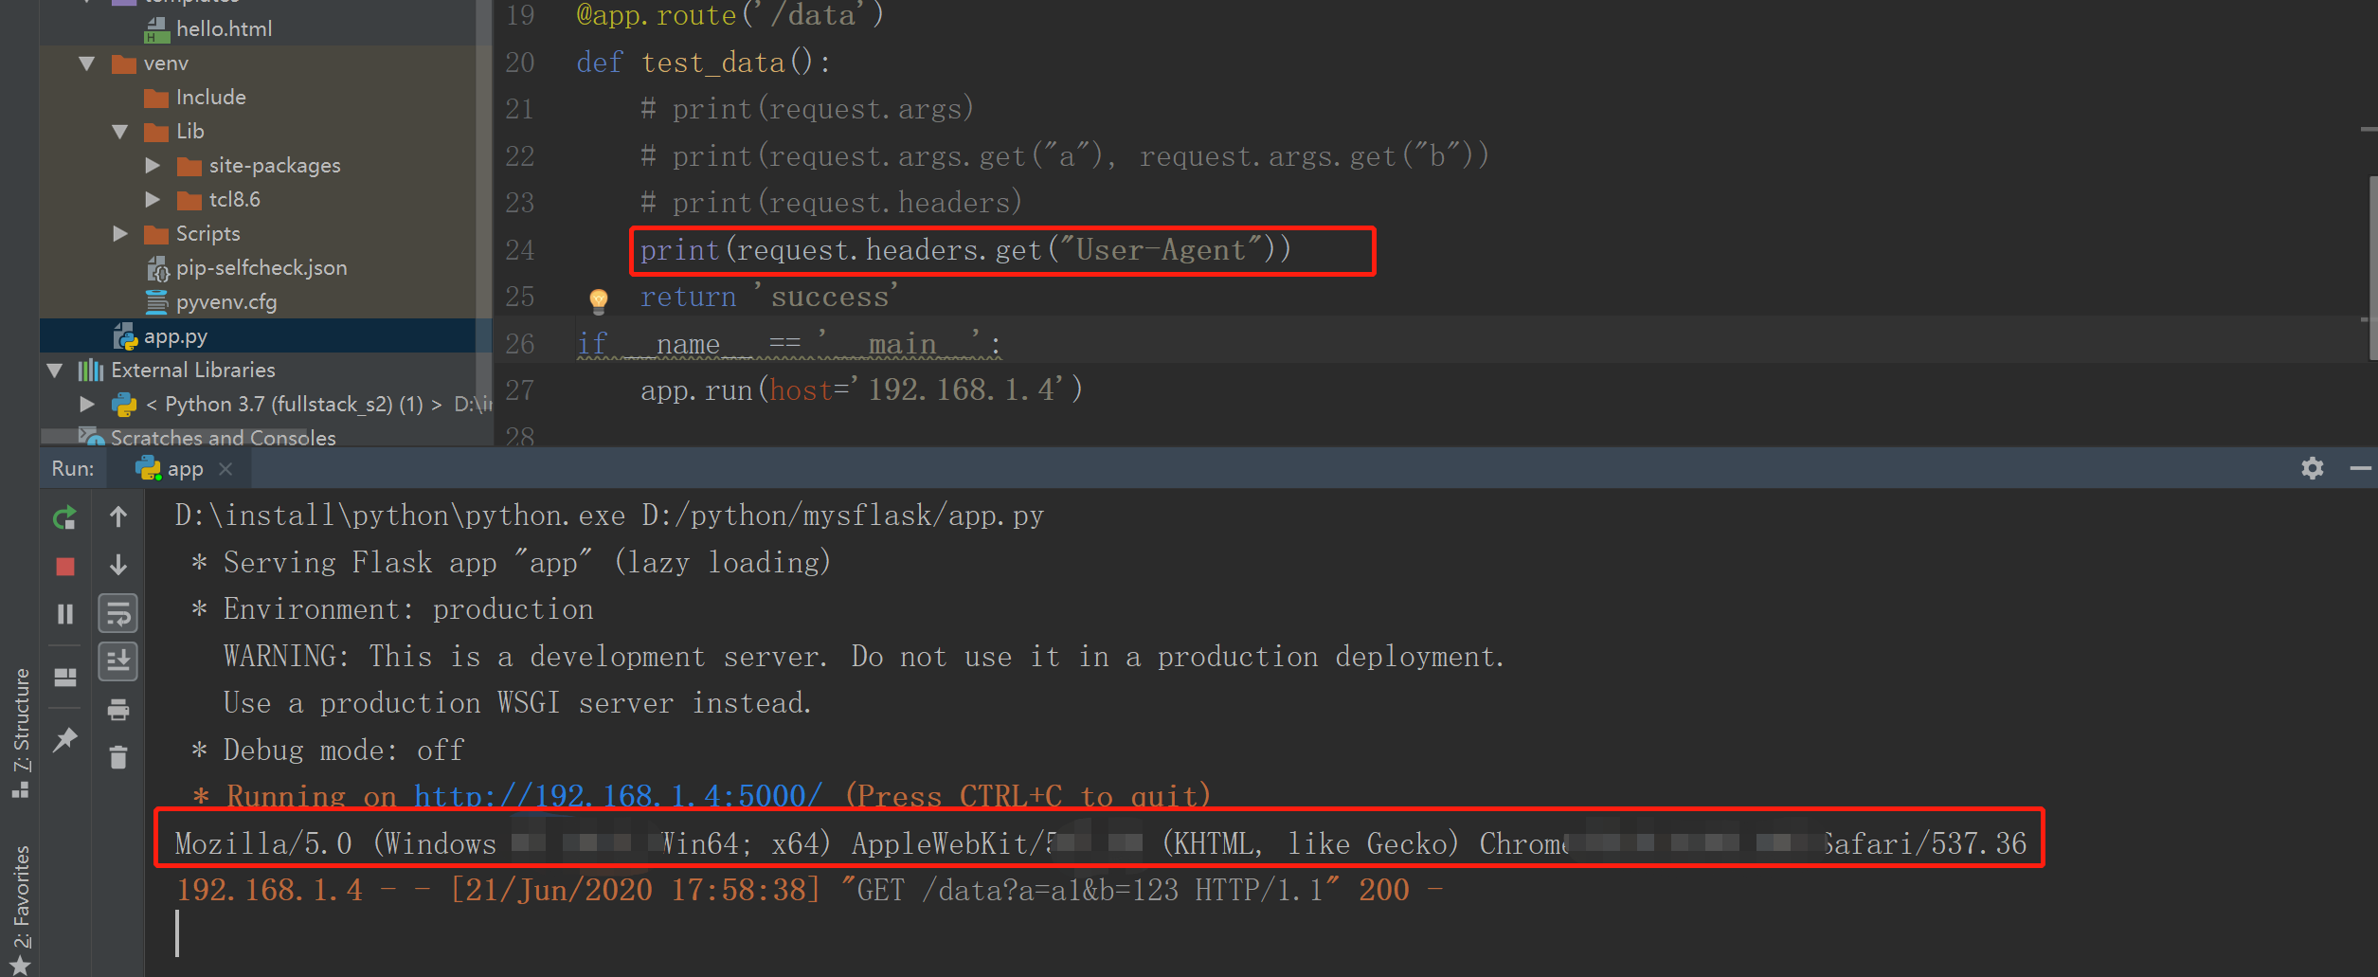This screenshot has height=977, width=2378.
Task: Place cursor on return 'success' line
Action: [x=769, y=297]
